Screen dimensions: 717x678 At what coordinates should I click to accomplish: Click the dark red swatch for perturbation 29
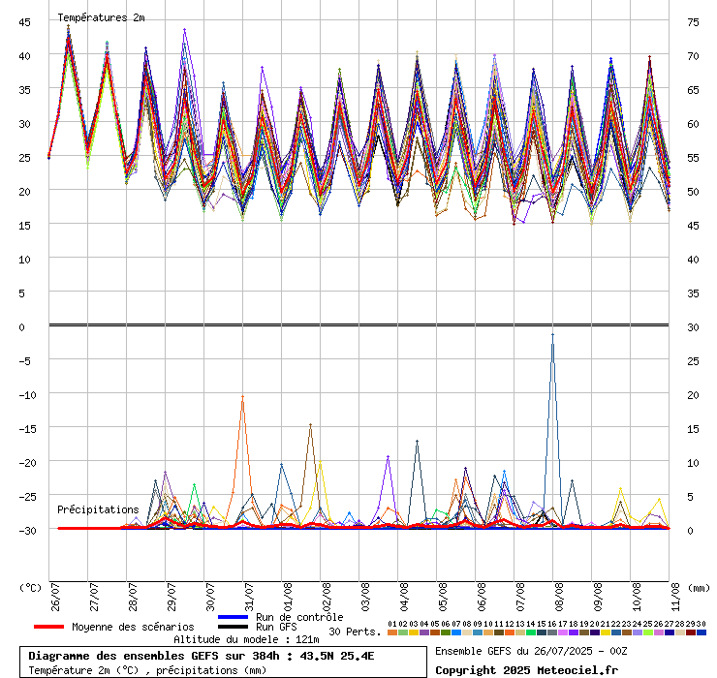pos(691,632)
